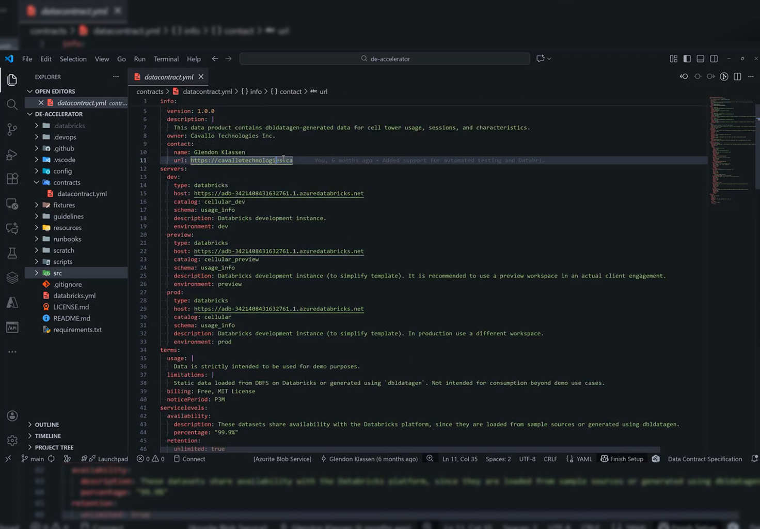The height and width of the screenshot is (529, 760).
Task: Open the Extensions view icon
Action: pos(12,179)
